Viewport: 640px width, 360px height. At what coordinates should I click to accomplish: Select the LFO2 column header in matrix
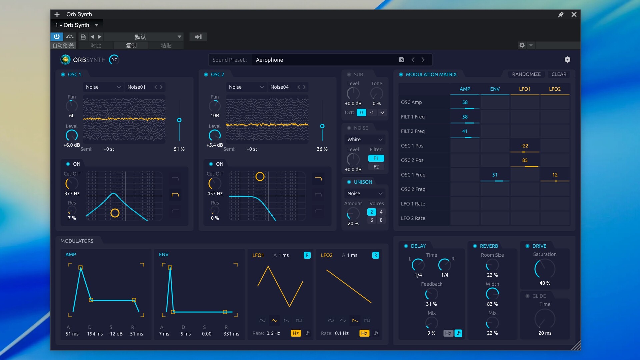[x=555, y=89]
